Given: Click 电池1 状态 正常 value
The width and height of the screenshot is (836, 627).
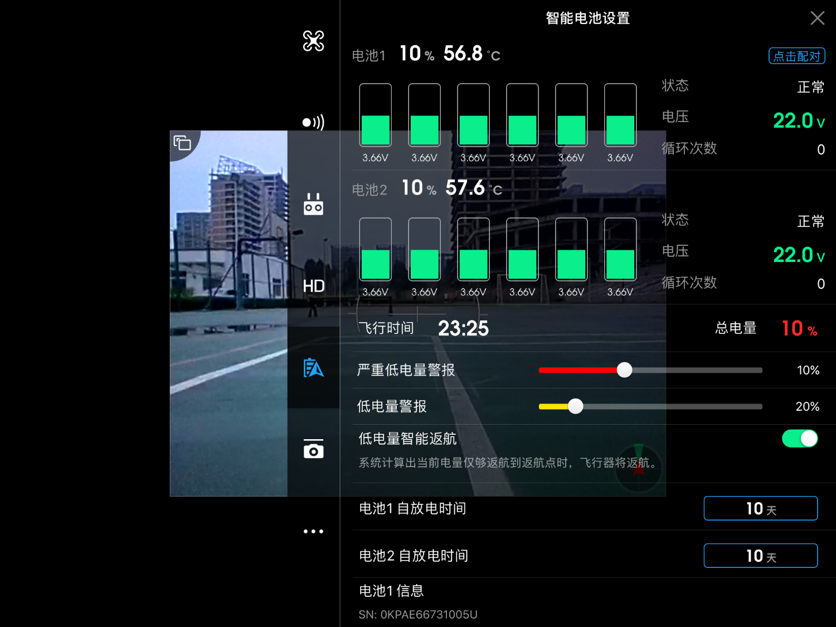Looking at the screenshot, I should pos(811,87).
